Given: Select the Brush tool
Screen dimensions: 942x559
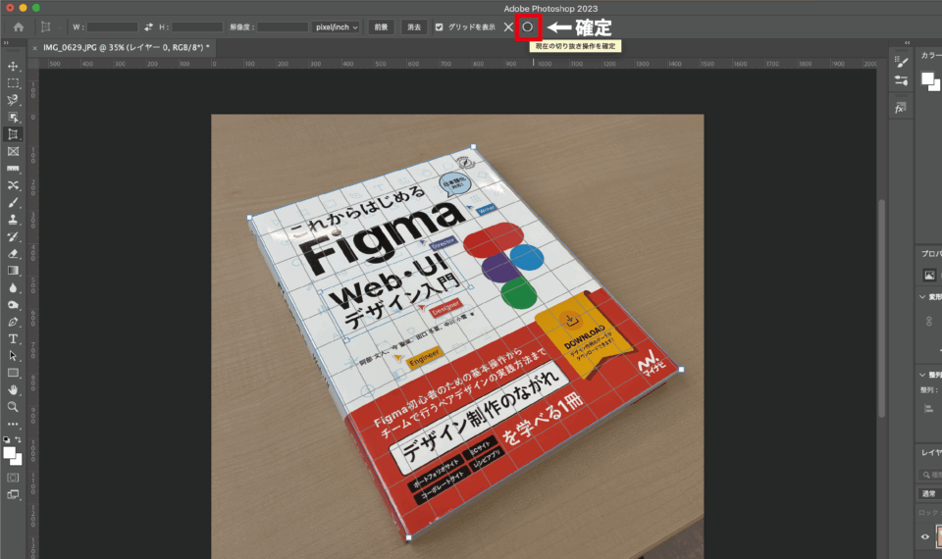Looking at the screenshot, I should [x=13, y=202].
